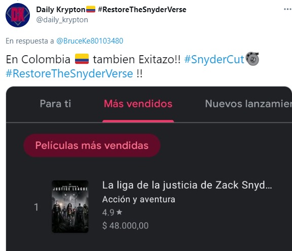Open the Justice League poster thumbnail
This screenshot has width=292, height=251.
[x=70, y=206]
